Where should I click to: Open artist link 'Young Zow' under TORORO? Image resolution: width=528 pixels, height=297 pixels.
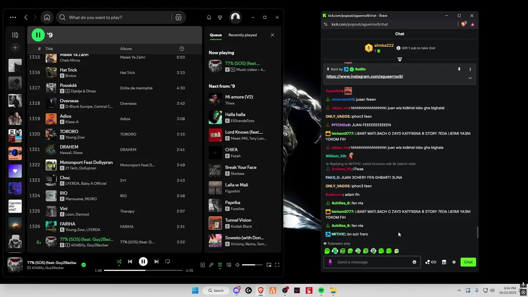[x=75, y=137]
